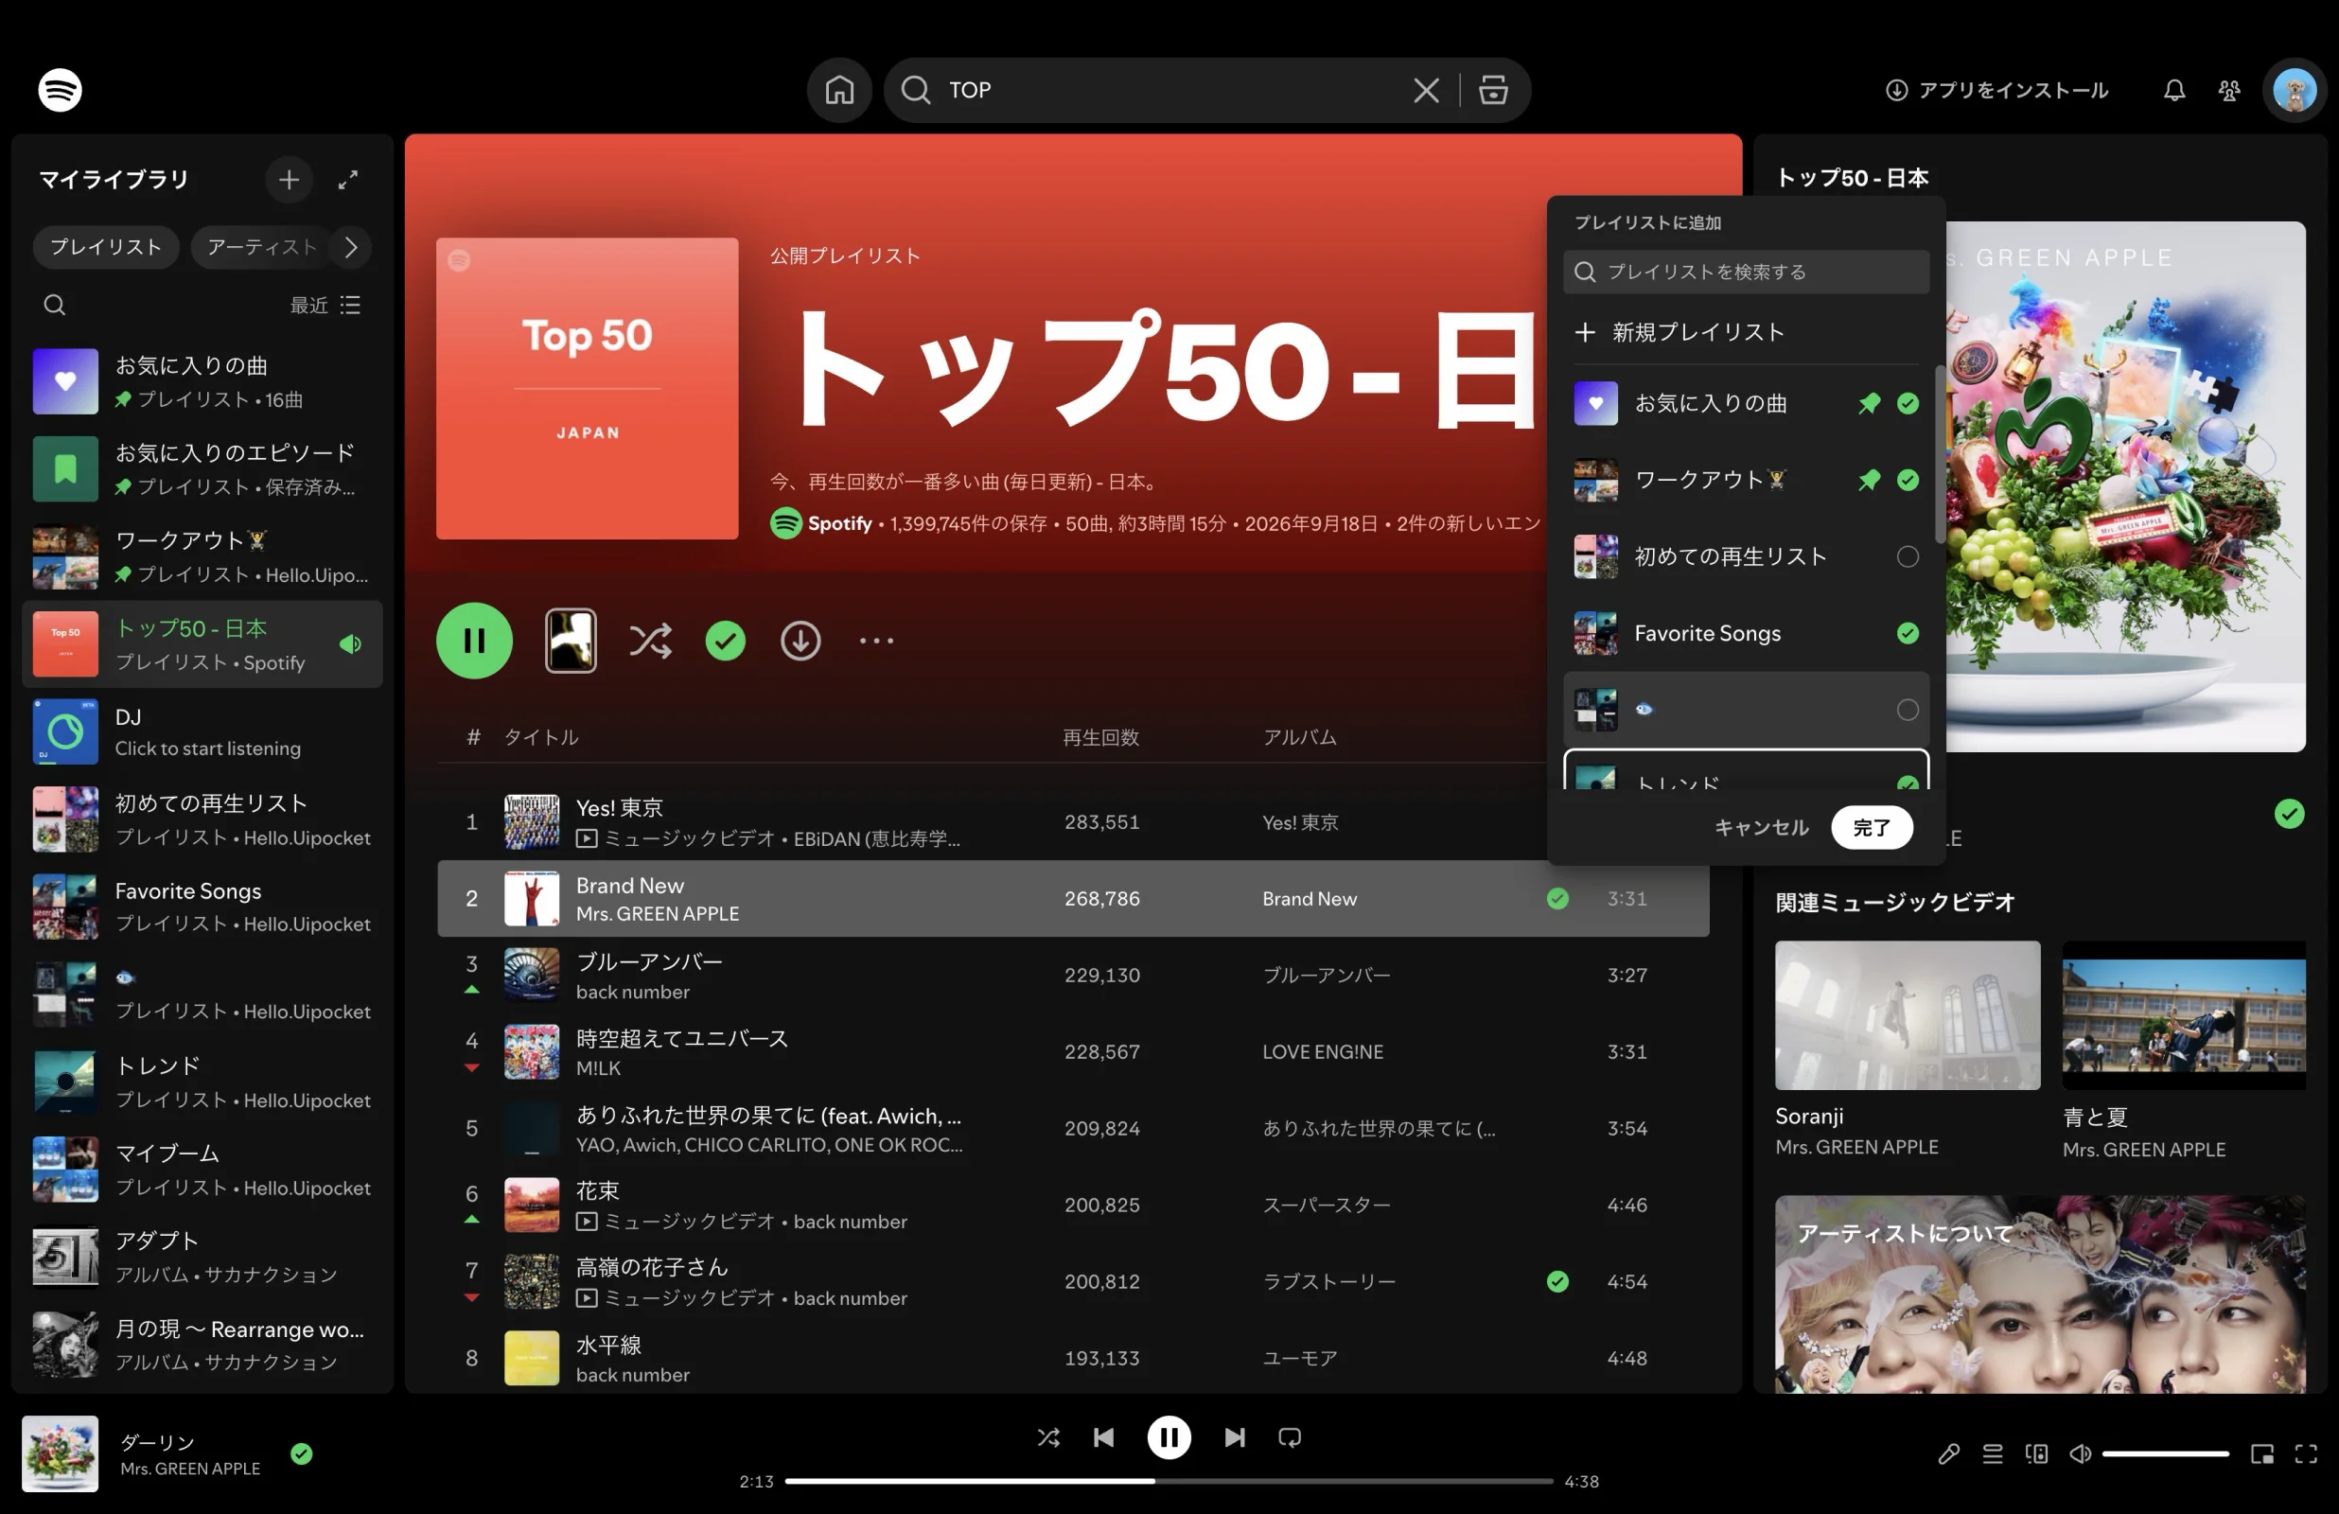Toggle saved checkmark for the playlist
The height and width of the screenshot is (1514, 2339).
tap(726, 641)
